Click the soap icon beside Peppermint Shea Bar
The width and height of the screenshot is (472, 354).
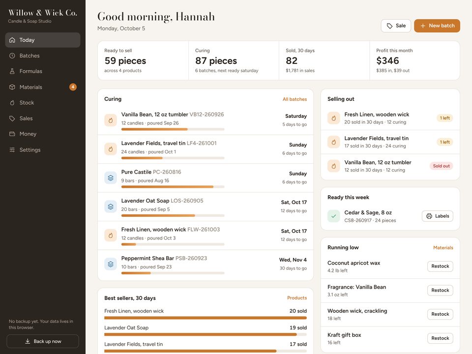coord(111,264)
